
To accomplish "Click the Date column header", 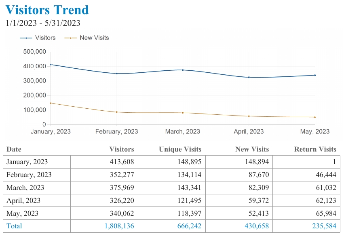I will pos(14,149).
